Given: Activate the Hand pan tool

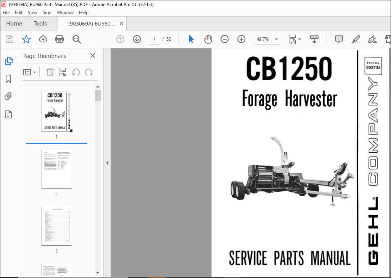Looking at the screenshot, I should click(208, 39).
